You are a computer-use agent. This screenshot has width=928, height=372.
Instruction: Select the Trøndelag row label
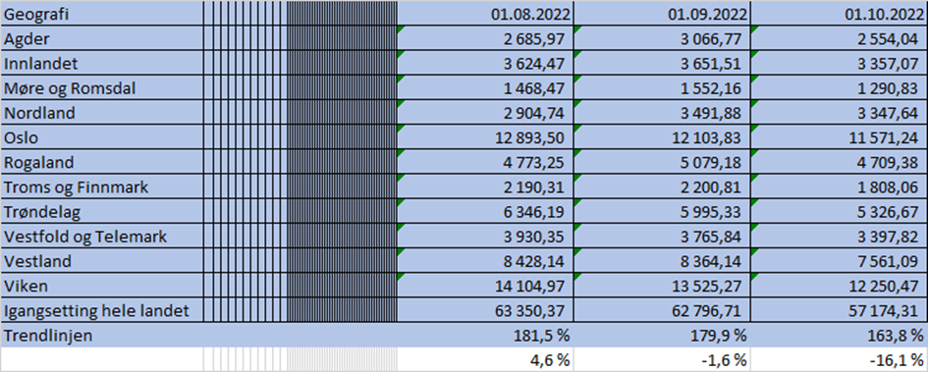tap(102, 212)
